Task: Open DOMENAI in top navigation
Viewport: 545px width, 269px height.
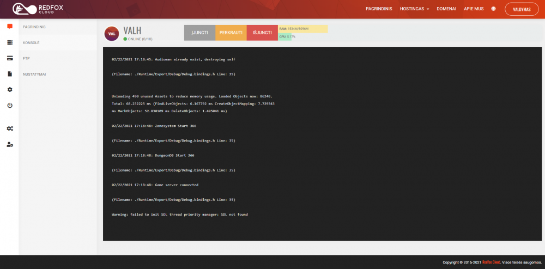Action: pos(446,9)
